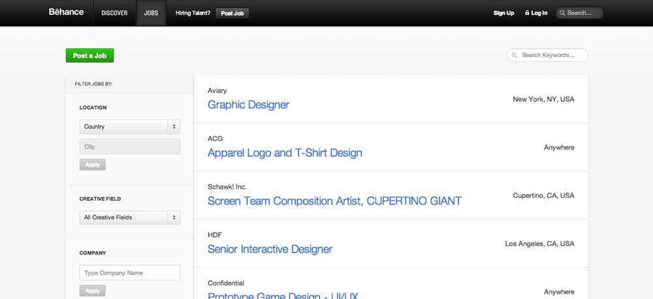
Task: Focus the Type Company Name field
Action: (x=130, y=273)
